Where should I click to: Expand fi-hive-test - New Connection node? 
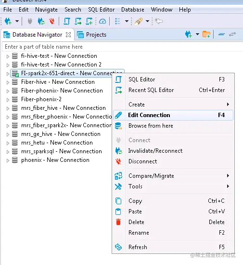[8, 56]
